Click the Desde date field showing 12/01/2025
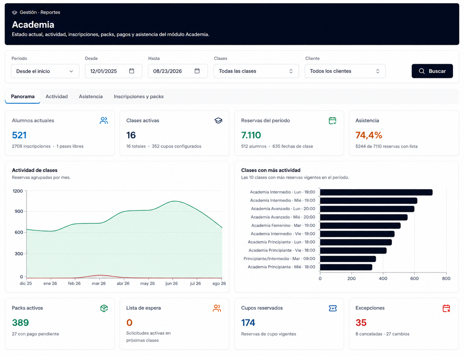 tap(113, 71)
